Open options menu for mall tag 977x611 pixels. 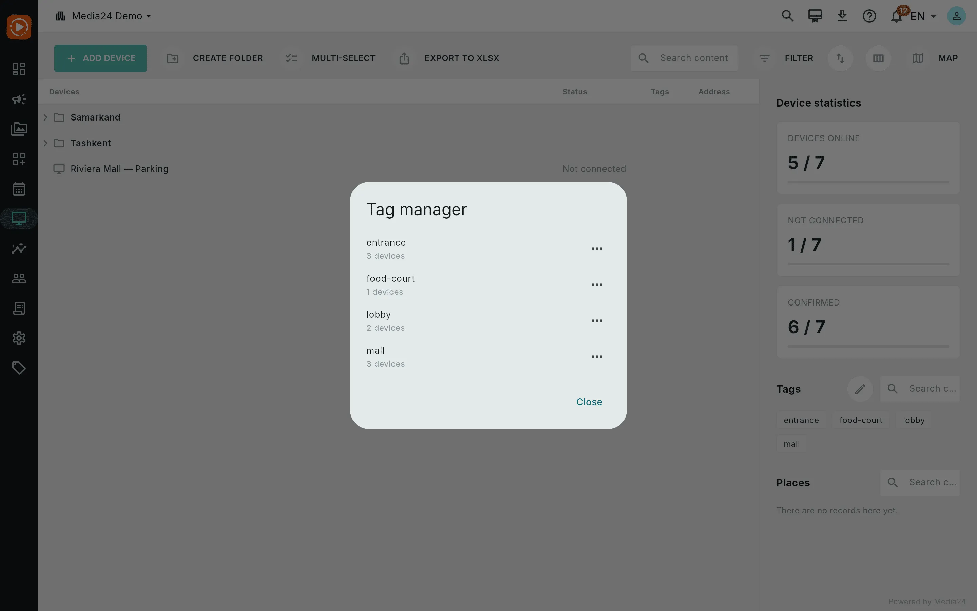click(x=597, y=357)
